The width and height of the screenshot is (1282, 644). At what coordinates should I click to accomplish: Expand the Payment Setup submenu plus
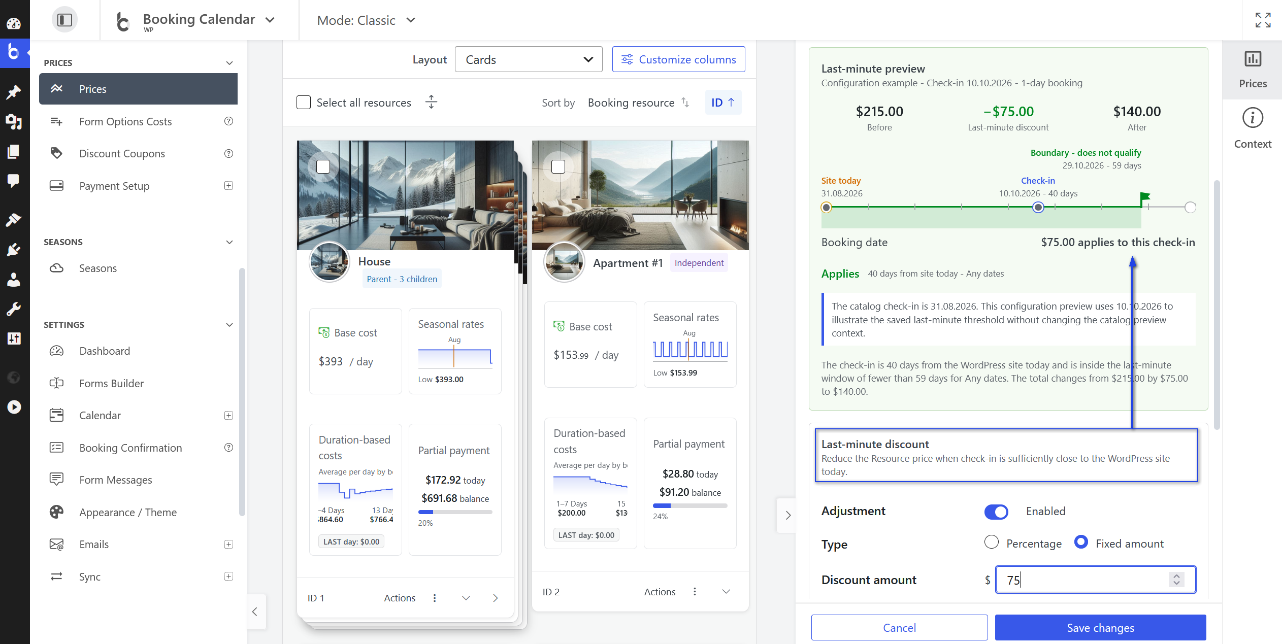click(x=228, y=186)
